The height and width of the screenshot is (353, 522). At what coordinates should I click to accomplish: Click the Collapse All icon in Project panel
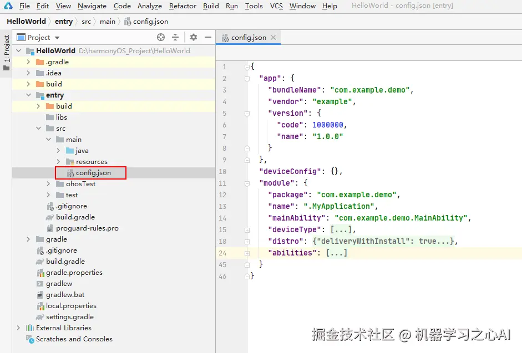175,37
